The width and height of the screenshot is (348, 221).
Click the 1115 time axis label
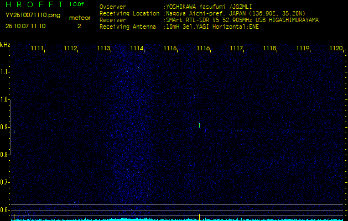pos(170,48)
